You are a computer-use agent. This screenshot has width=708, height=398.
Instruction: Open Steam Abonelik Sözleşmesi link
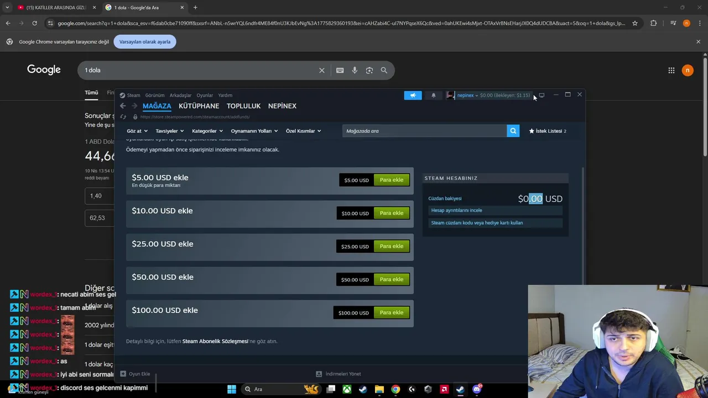[x=215, y=341]
